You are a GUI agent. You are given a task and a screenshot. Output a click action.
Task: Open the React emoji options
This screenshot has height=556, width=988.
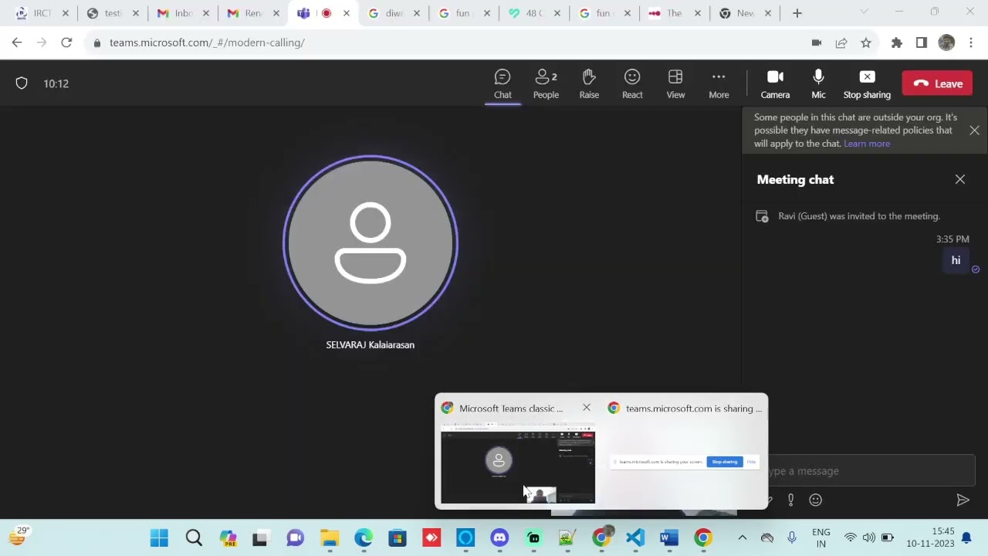pos(632,84)
